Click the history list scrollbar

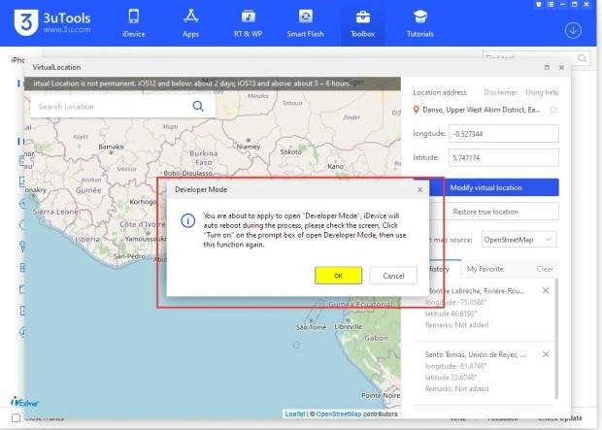point(556,340)
